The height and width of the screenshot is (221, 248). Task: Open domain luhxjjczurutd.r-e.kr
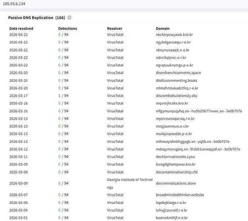point(172,210)
